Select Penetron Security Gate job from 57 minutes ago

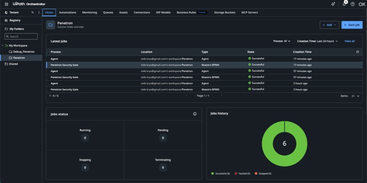[204, 77]
